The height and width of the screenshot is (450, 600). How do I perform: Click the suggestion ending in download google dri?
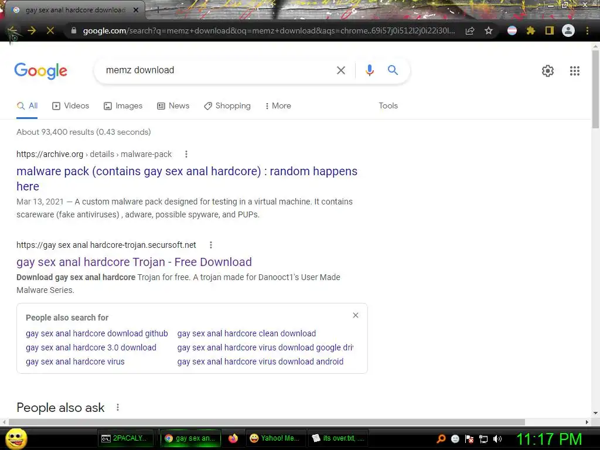click(265, 347)
